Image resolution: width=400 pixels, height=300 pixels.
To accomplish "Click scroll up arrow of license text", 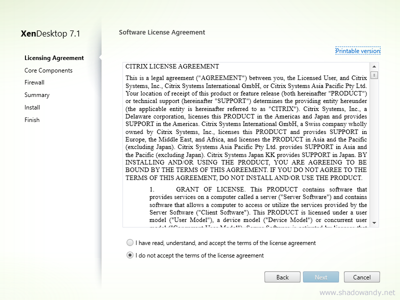I will click(374, 66).
